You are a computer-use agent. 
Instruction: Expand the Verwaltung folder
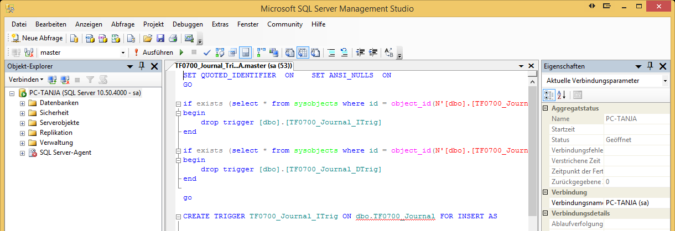tap(22, 143)
